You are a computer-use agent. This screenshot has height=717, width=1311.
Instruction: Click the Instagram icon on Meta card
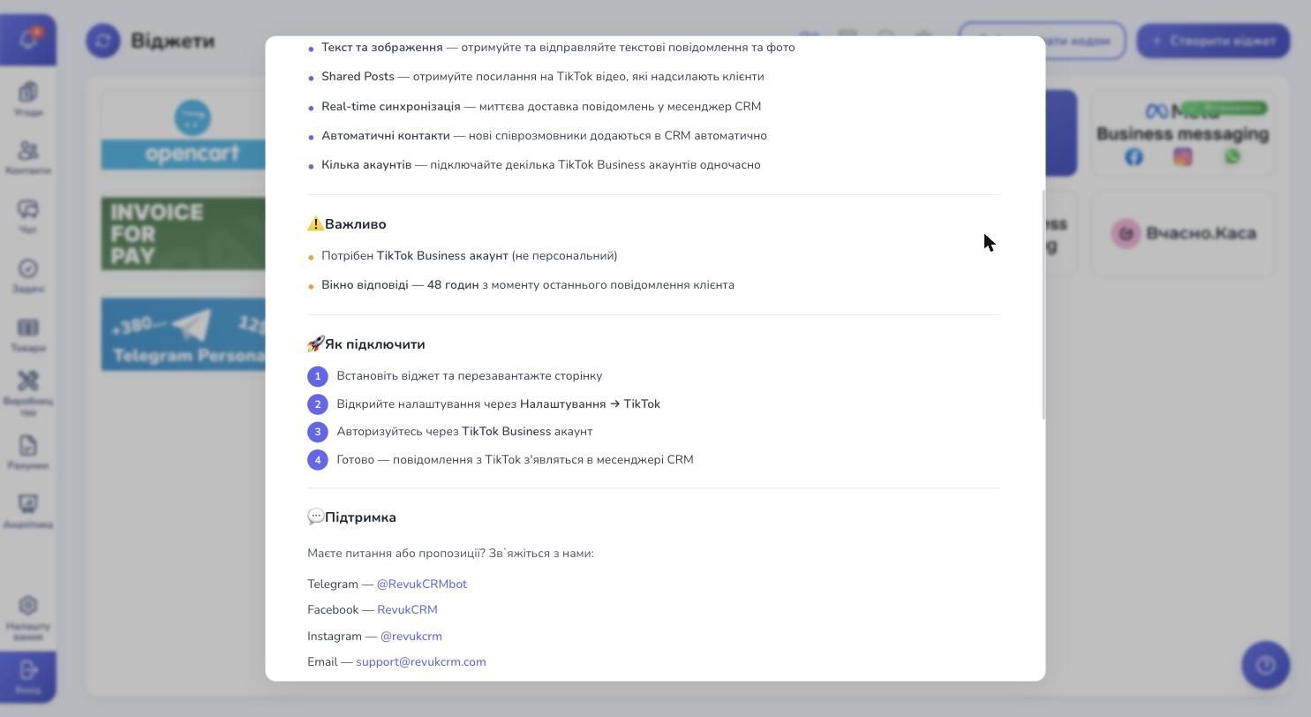(1183, 157)
